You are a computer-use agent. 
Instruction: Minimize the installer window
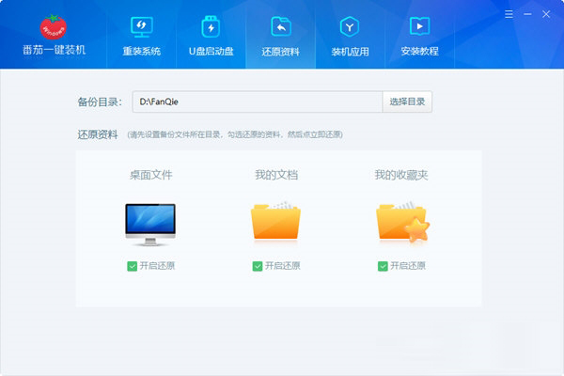(x=528, y=16)
